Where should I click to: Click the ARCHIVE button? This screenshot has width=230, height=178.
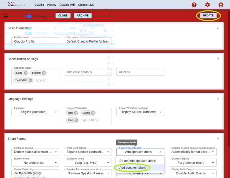83,16
